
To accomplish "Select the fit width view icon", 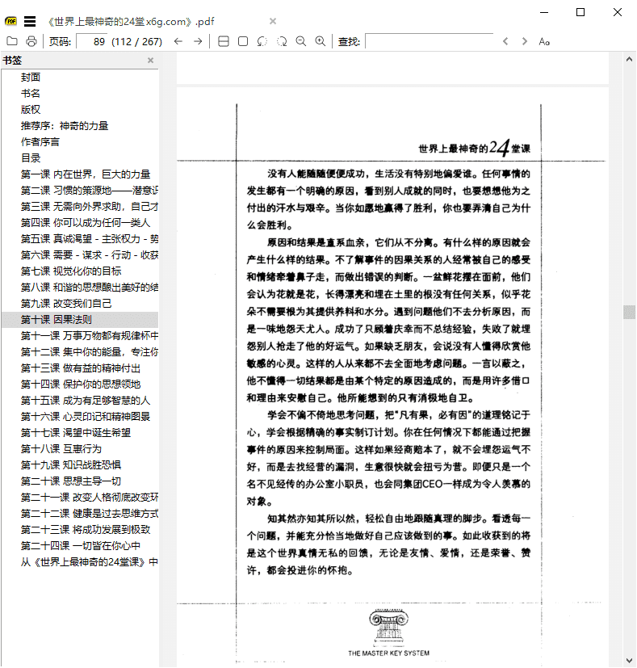I will 224,41.
